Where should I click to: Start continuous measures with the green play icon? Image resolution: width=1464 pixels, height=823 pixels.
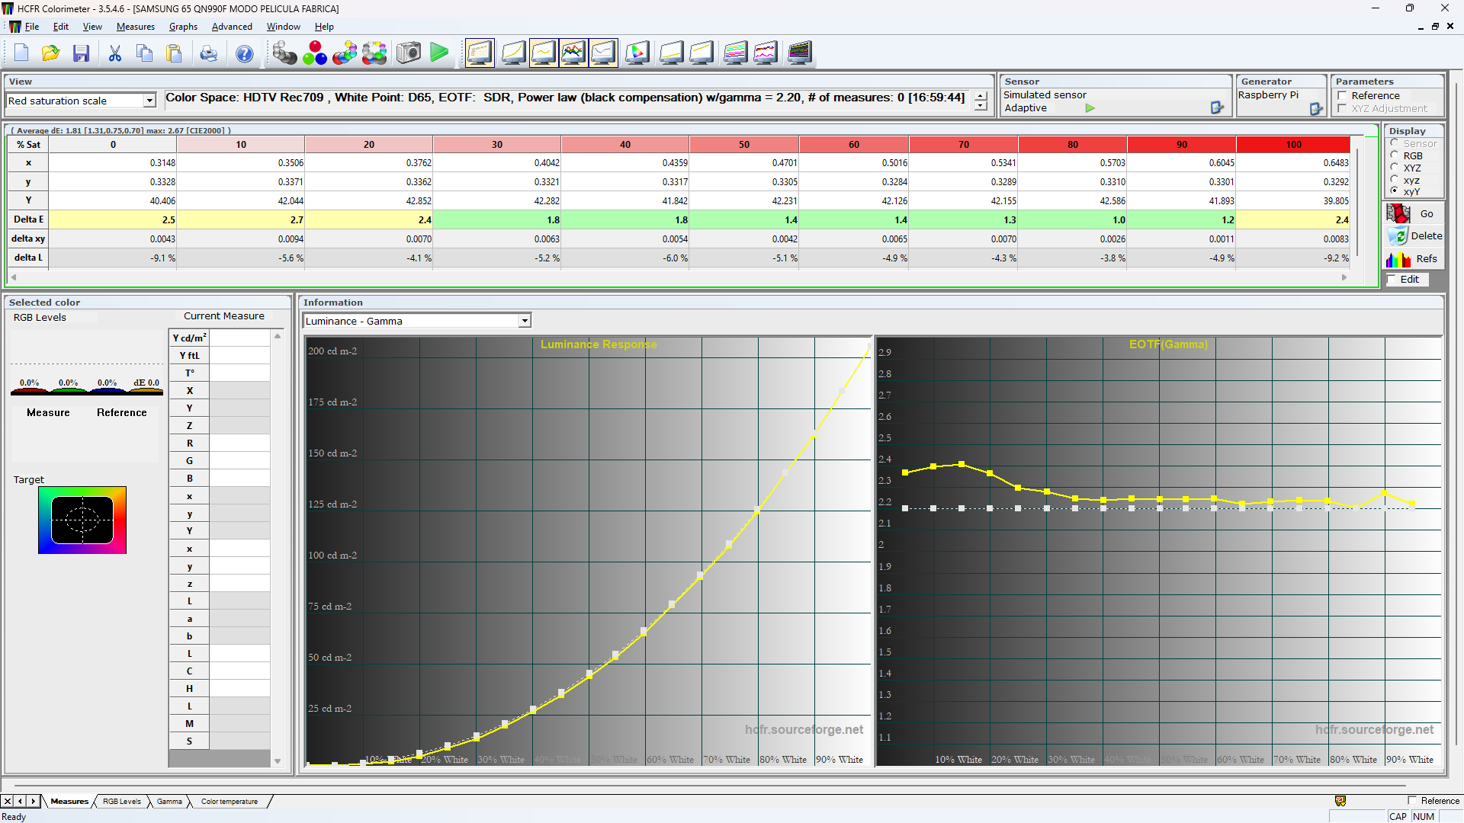[x=439, y=53]
